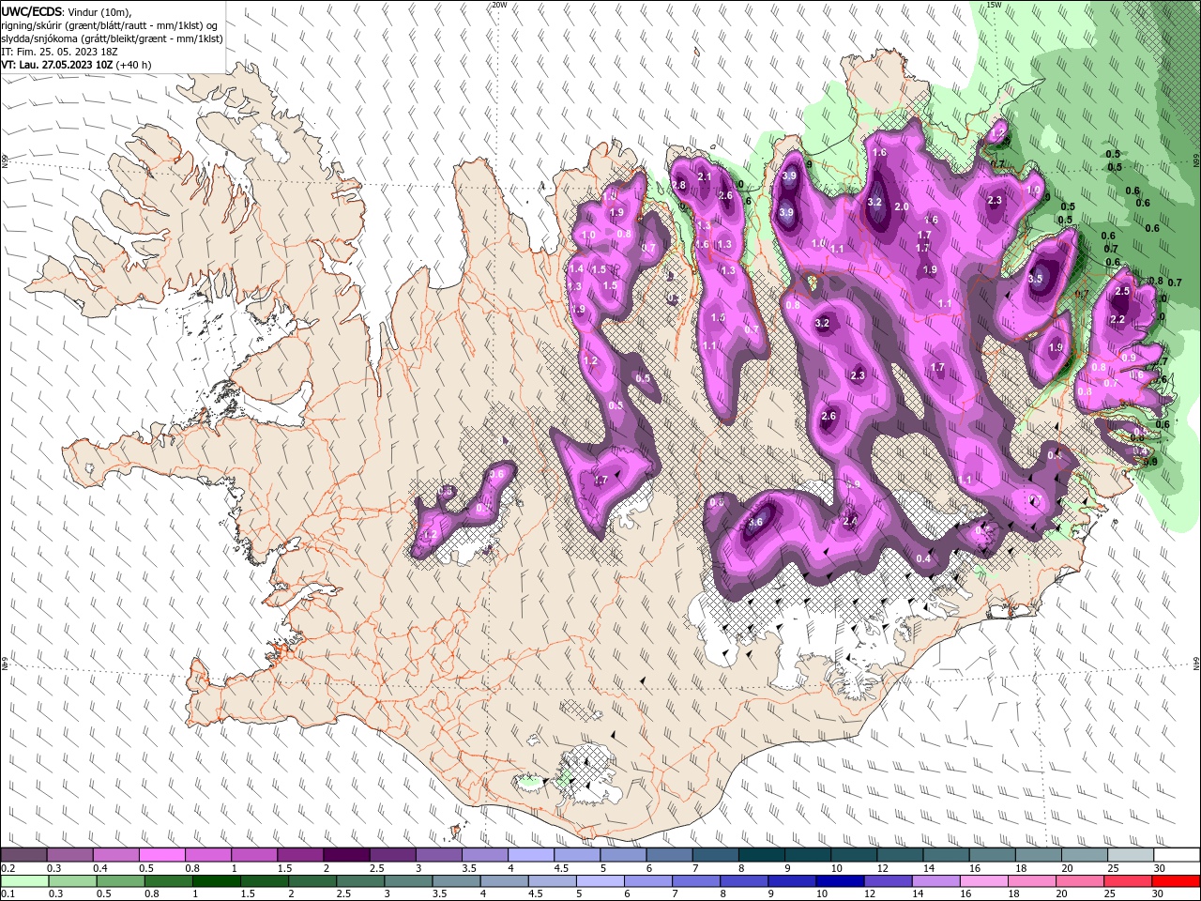Click the white snow legend swatch above 30
The image size is (1201, 901).
1177,855
